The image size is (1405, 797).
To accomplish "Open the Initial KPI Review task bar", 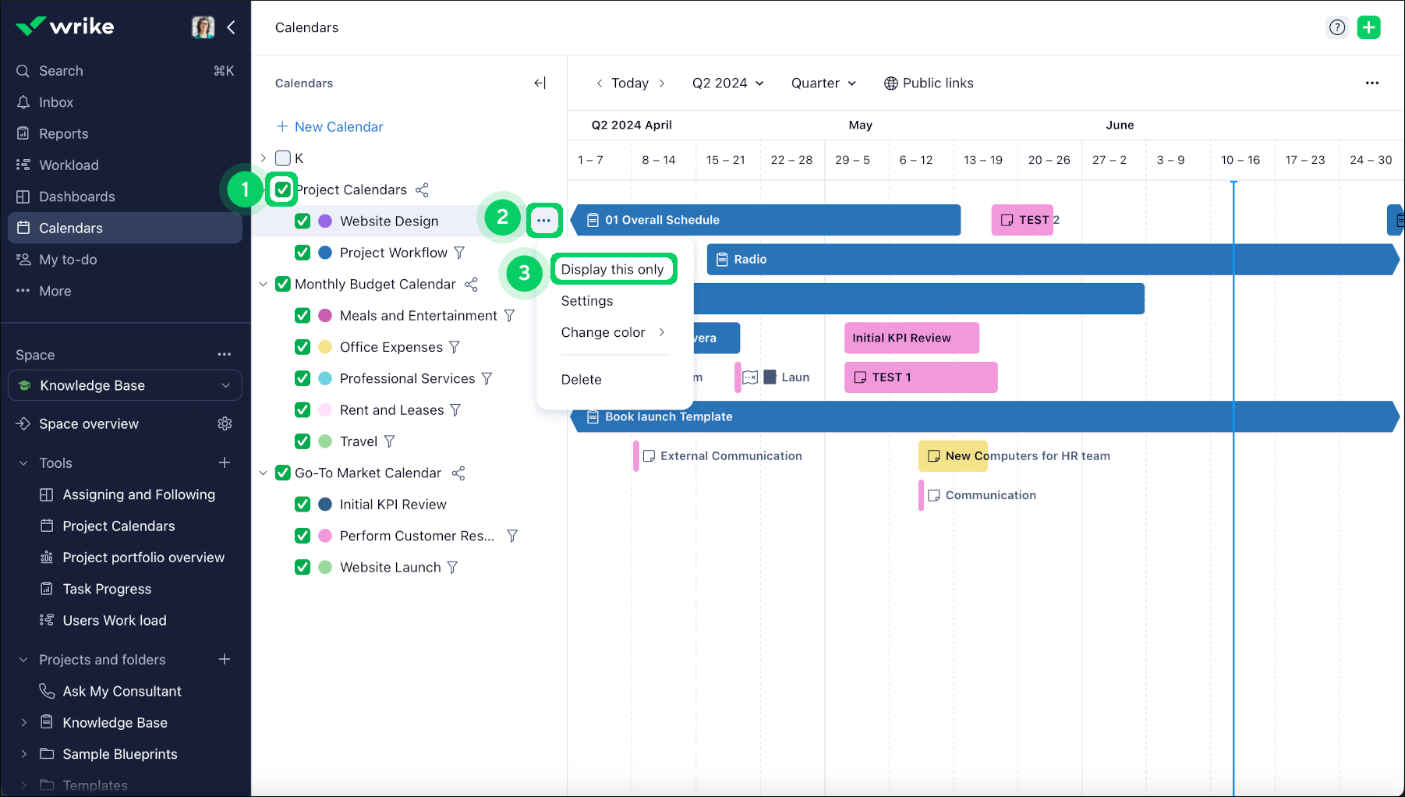I will 910,338.
